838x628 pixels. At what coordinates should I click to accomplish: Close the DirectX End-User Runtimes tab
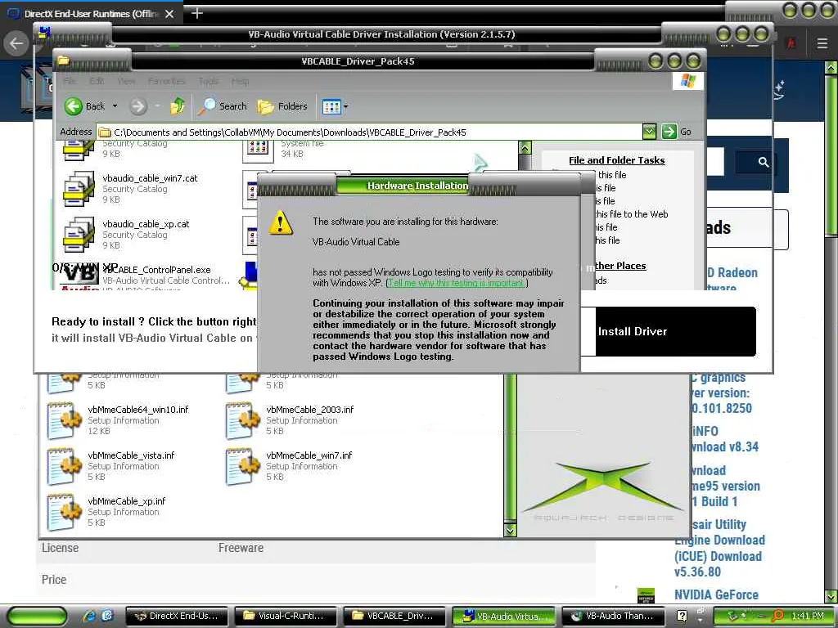(x=169, y=14)
